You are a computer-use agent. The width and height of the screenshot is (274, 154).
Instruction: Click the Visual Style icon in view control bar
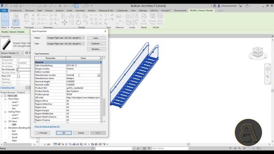click(59, 144)
